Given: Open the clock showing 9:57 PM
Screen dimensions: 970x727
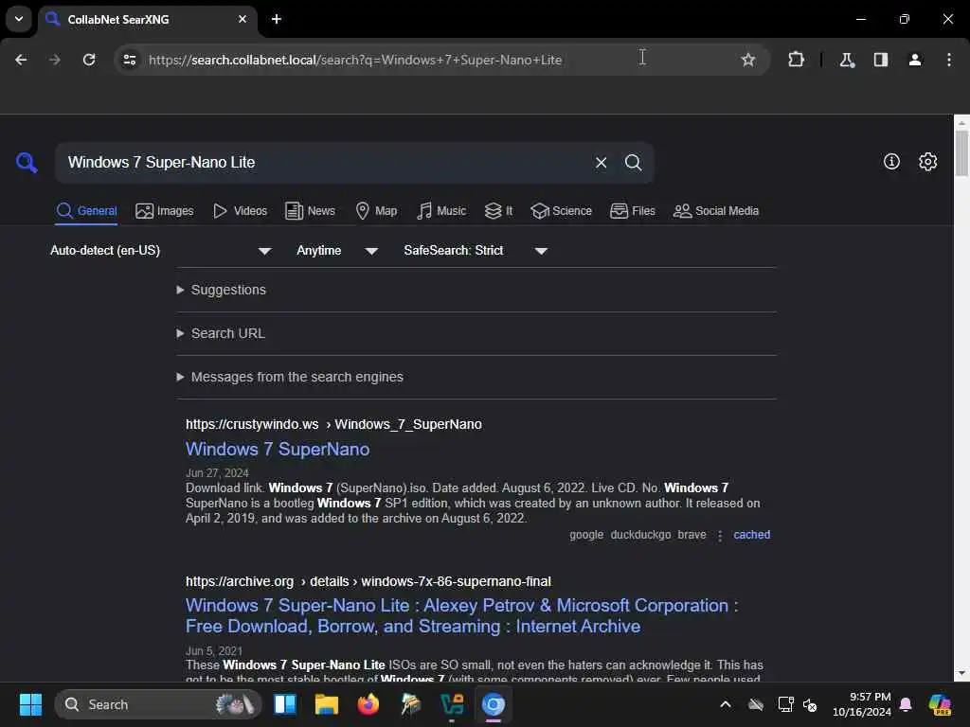Looking at the screenshot, I should tap(862, 704).
